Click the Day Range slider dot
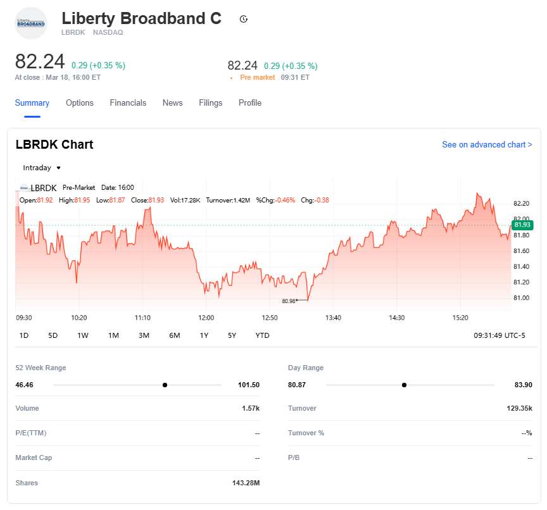 [404, 385]
